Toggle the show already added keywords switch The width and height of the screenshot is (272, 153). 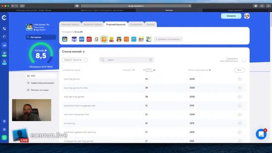point(244,60)
